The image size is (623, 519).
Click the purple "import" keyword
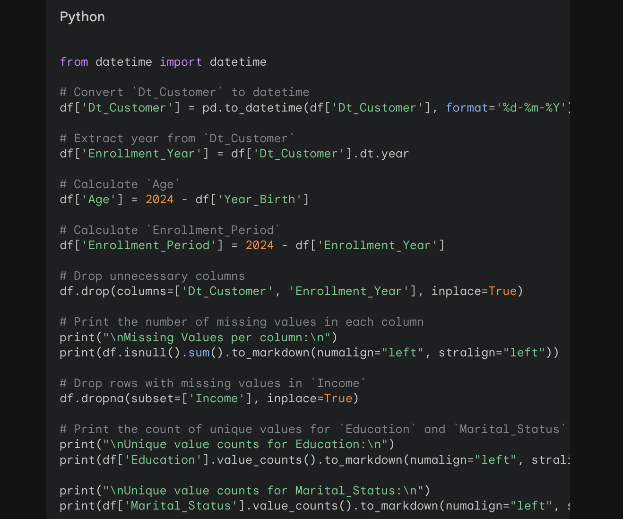tap(181, 62)
